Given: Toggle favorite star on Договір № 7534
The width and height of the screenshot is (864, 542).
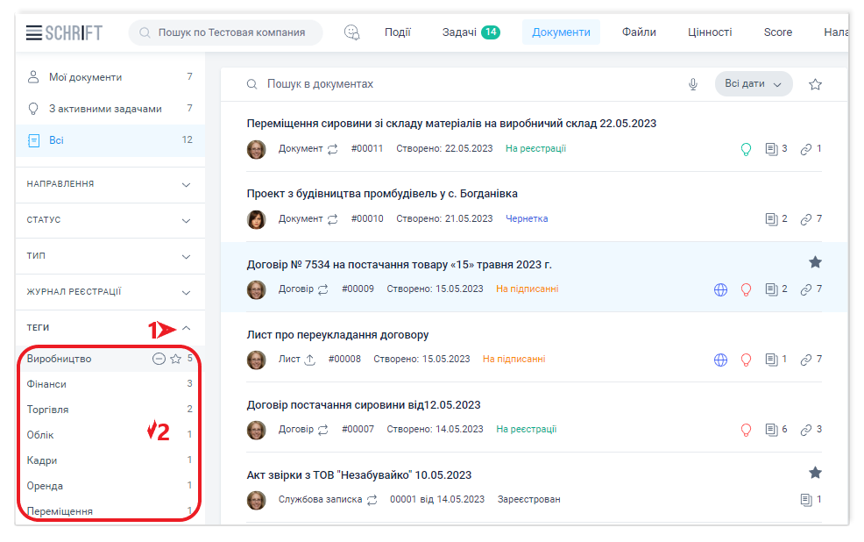Looking at the screenshot, I should coord(815,262).
